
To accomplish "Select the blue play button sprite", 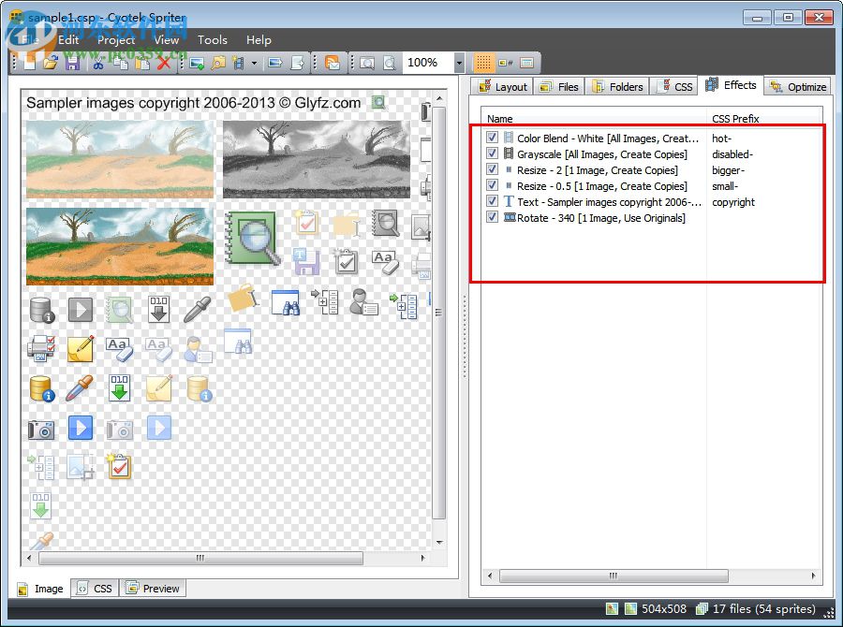I will click(x=81, y=428).
